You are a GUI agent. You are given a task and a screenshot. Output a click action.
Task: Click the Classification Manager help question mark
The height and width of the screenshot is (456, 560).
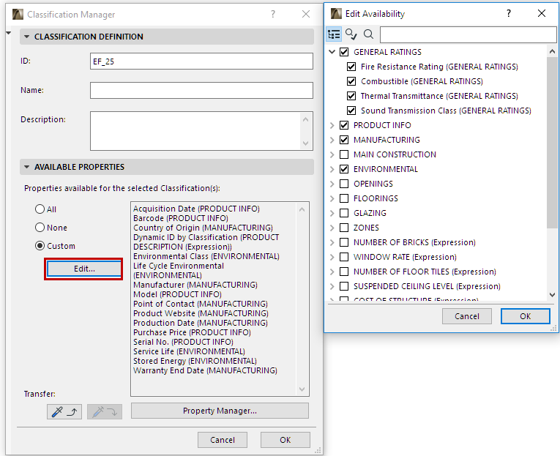tap(273, 14)
